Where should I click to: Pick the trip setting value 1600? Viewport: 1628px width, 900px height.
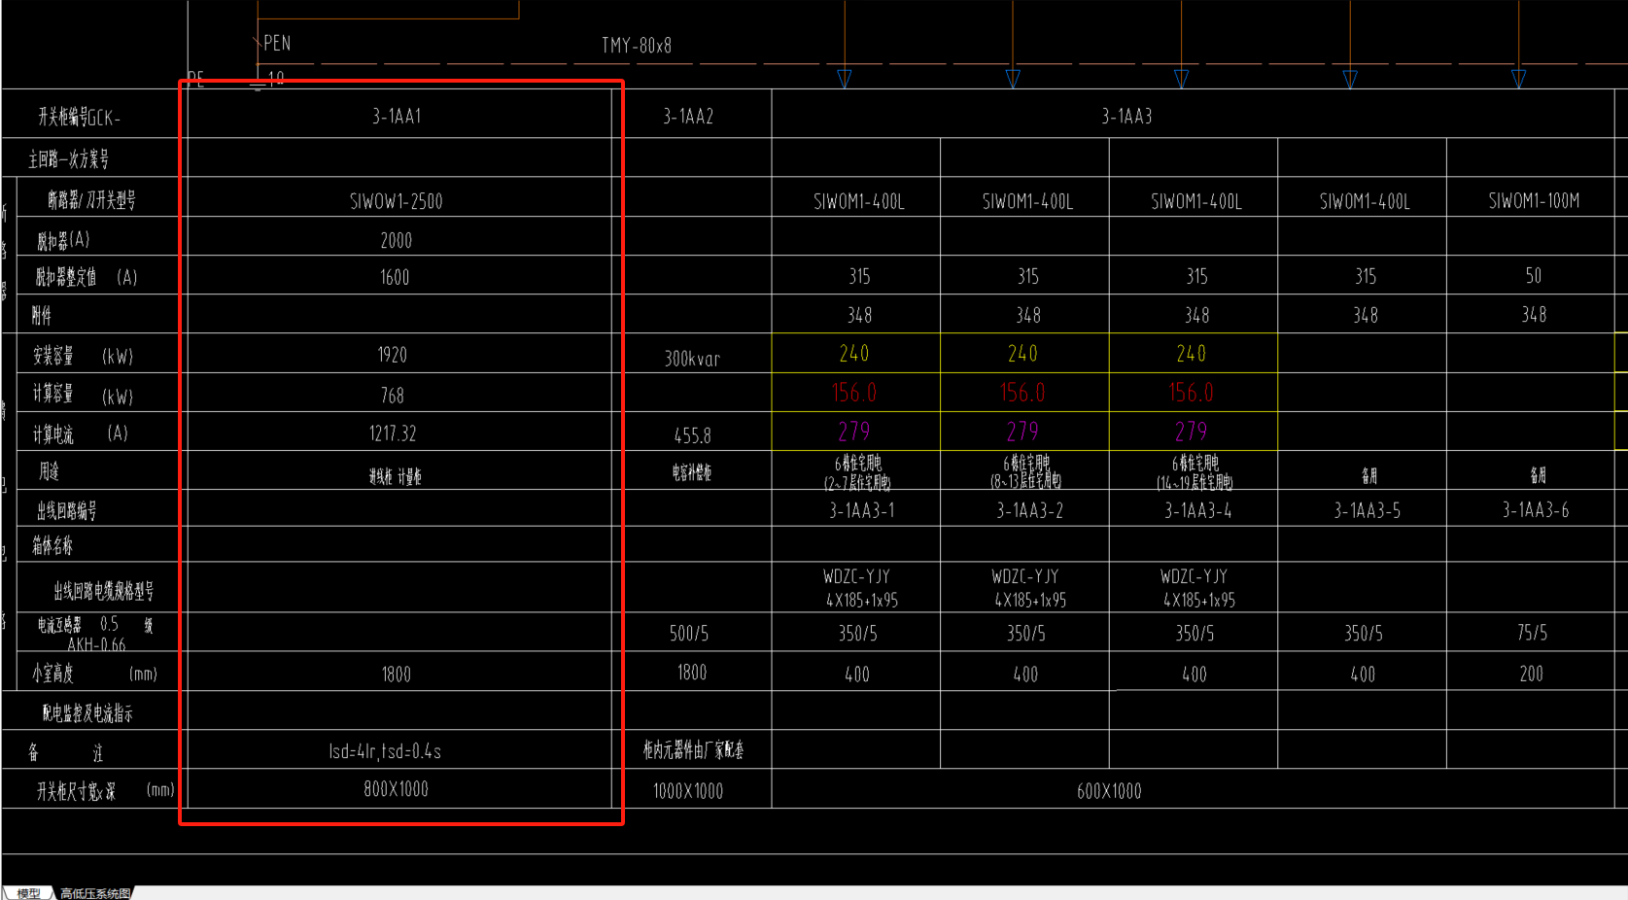pyautogui.click(x=395, y=278)
